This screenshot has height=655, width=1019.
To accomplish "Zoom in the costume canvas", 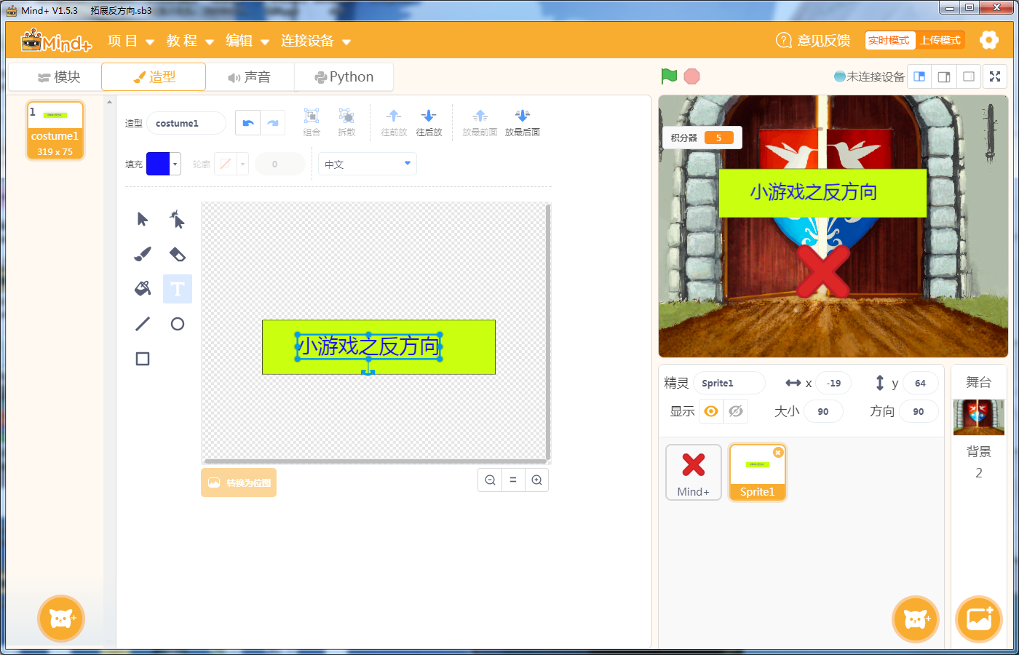I will coord(536,480).
